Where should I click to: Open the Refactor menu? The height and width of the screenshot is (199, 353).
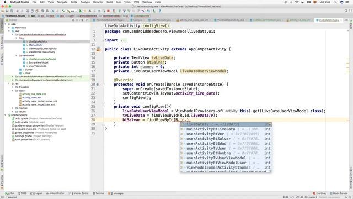[98, 2]
